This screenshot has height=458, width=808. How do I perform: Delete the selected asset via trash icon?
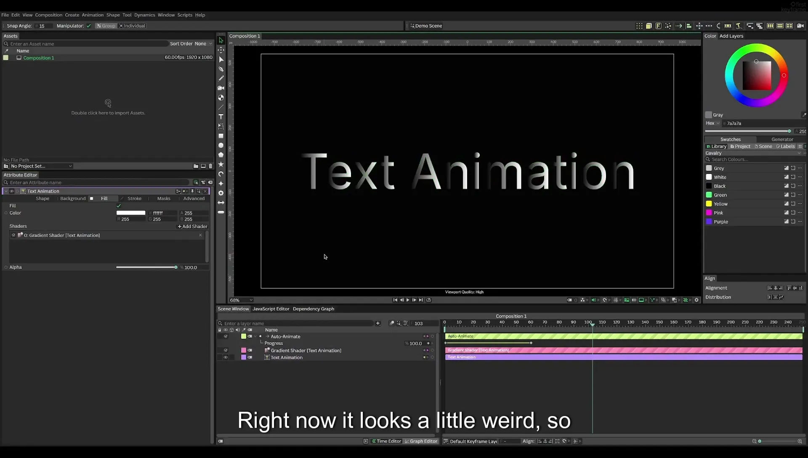[210, 166]
